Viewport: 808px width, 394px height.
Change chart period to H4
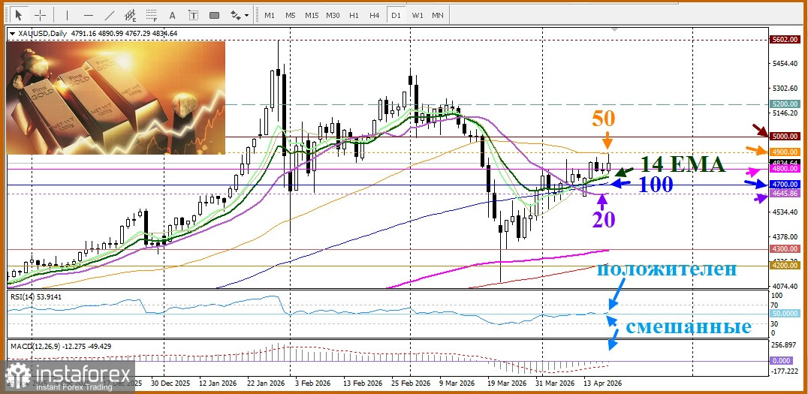pyautogui.click(x=375, y=16)
